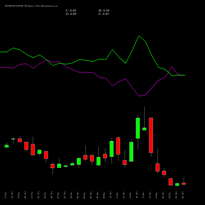205x205 pixels.
Task: Click the green candle for 15 Dec
Action: [131, 152]
